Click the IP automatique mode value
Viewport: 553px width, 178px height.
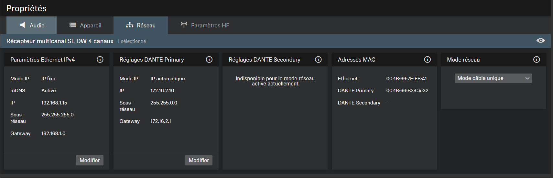[168, 79]
